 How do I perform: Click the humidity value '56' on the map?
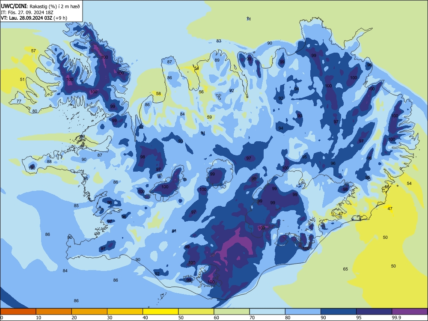coord(201,92)
